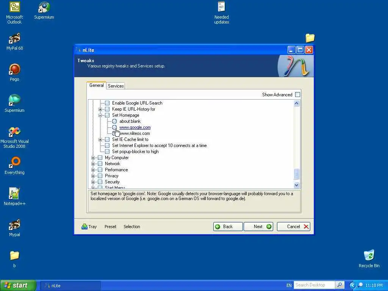
Task: Enable the Show Advanced checkbox
Action: pyautogui.click(x=298, y=94)
